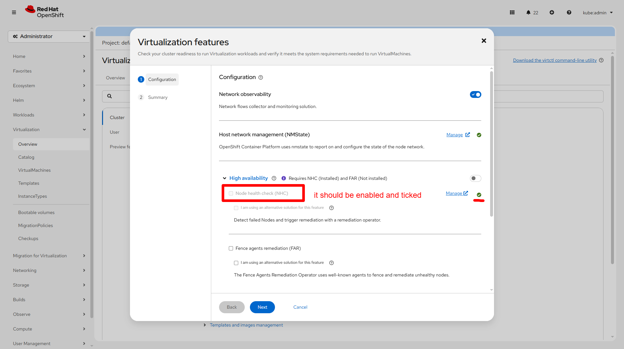Click the dialog's vertical scrollbar
Viewport: 624px width, 349px height.
[491, 144]
